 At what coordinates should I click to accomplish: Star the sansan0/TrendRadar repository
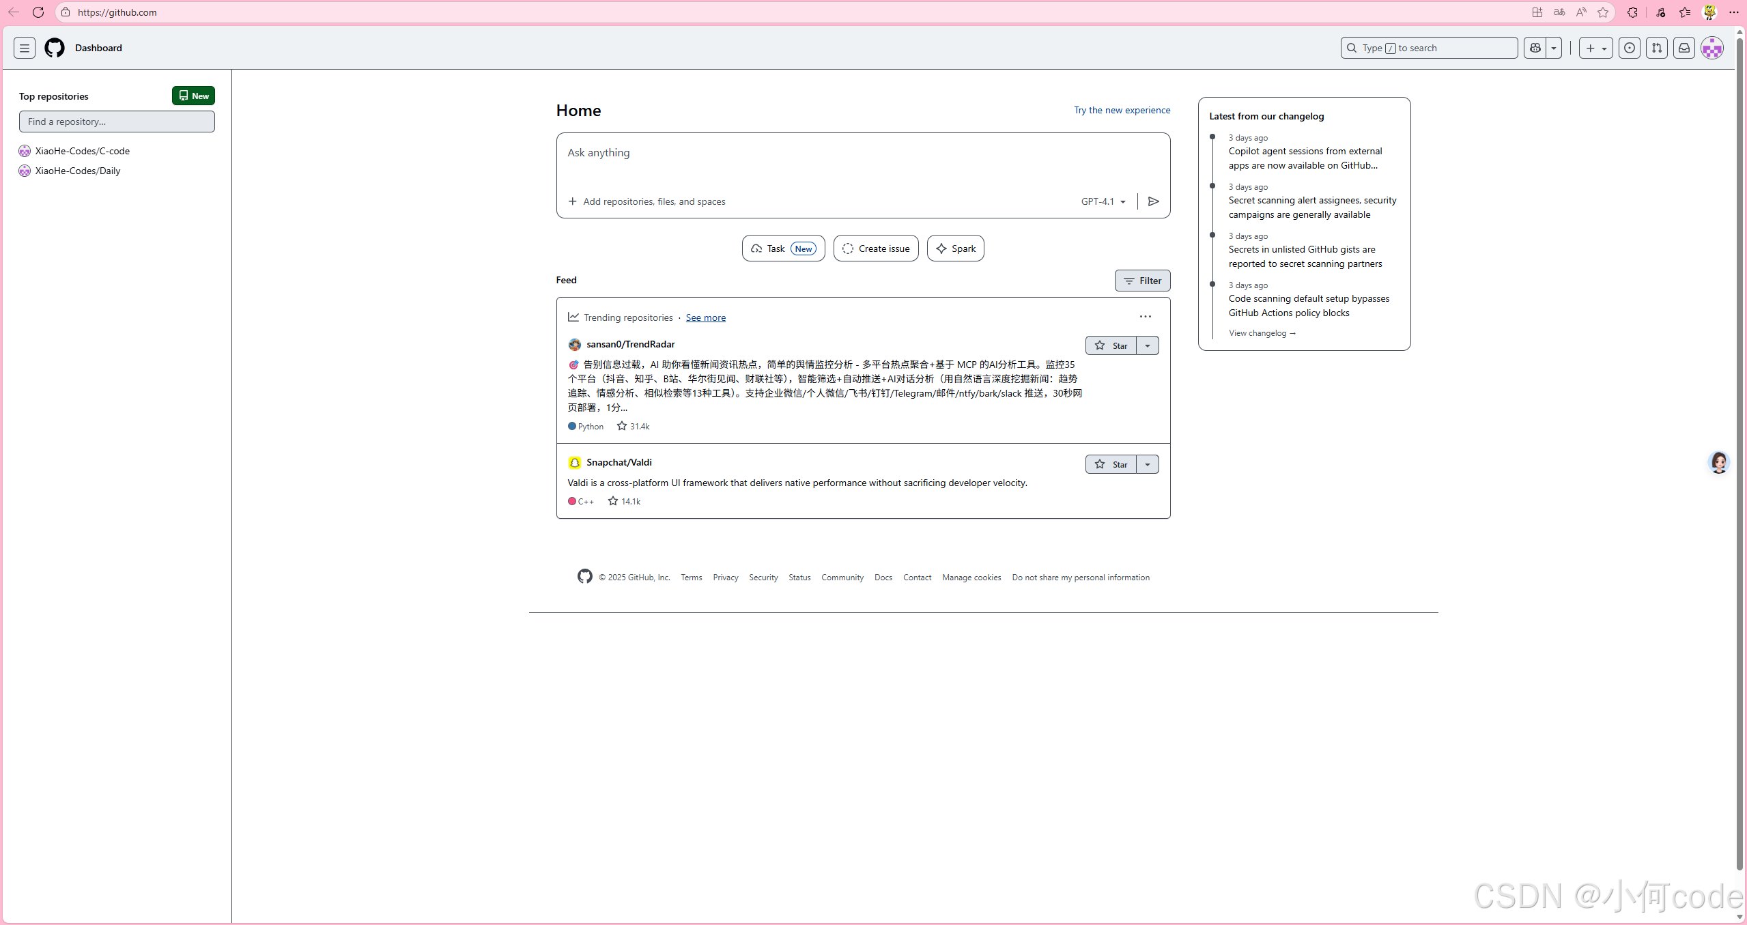coord(1111,345)
